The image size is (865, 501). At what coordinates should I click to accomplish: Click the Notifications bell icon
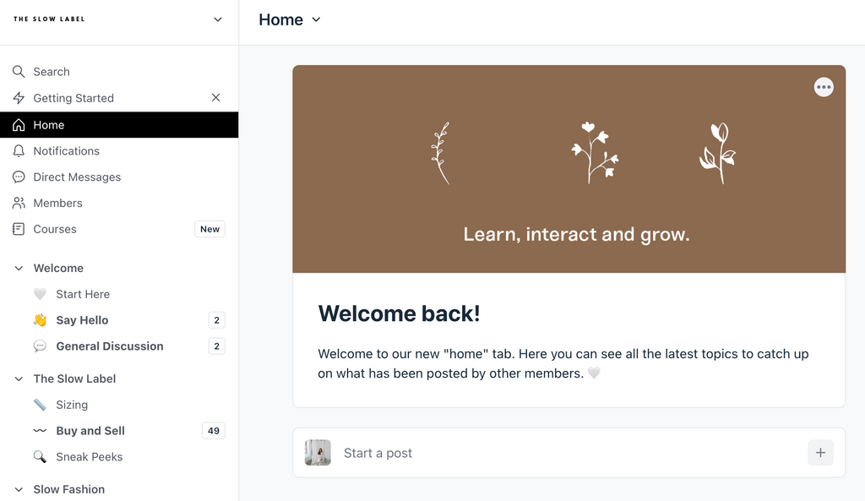tap(19, 151)
